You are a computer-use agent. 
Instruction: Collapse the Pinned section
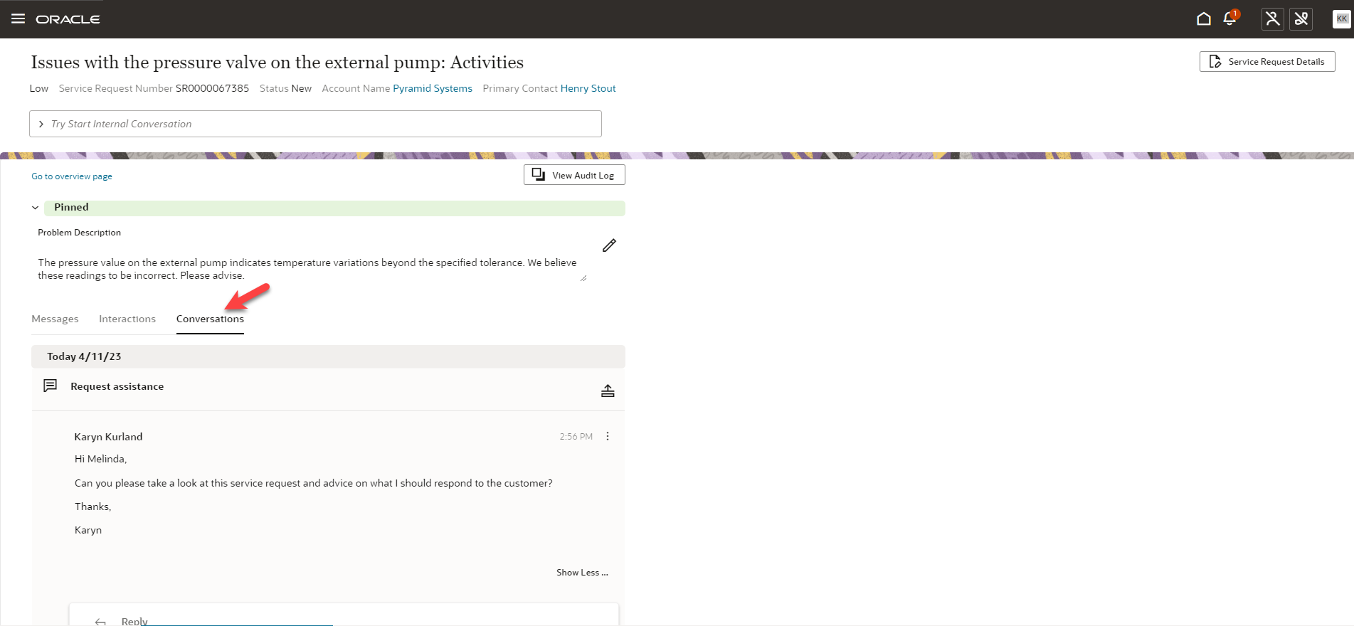point(35,208)
